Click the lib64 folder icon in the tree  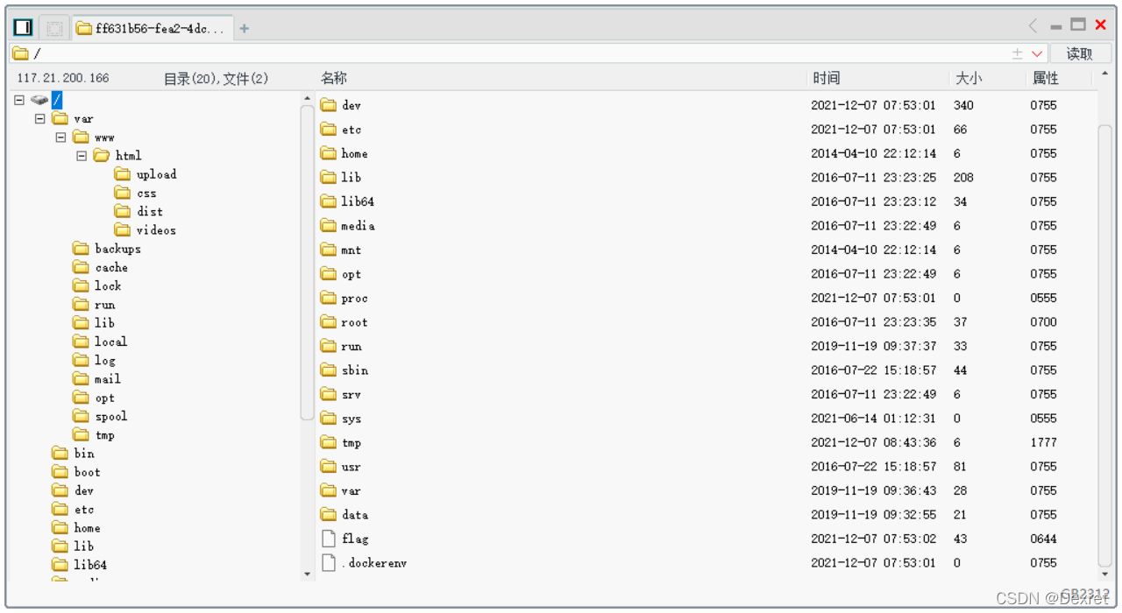pyautogui.click(x=60, y=565)
